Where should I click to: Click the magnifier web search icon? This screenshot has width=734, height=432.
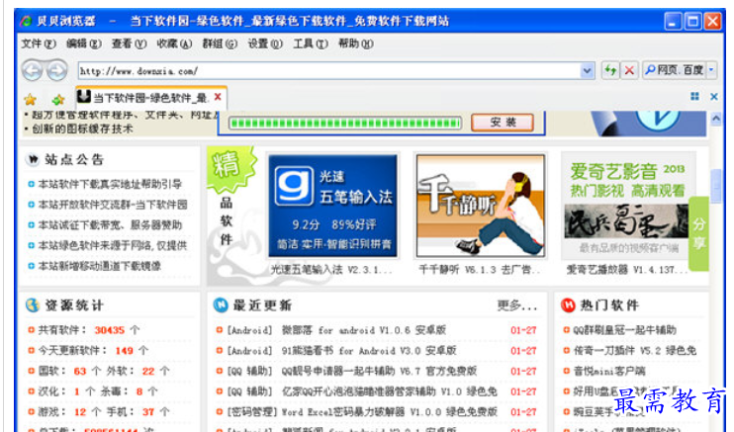click(x=650, y=70)
